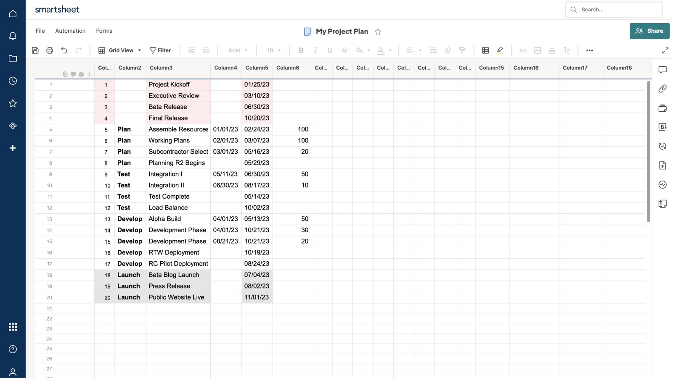This screenshot has width=673, height=378.
Task: Open the Forms menu
Action: click(x=104, y=31)
